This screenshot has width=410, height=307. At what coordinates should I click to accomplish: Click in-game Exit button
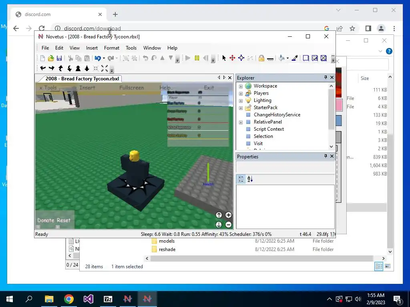pyautogui.click(x=209, y=88)
